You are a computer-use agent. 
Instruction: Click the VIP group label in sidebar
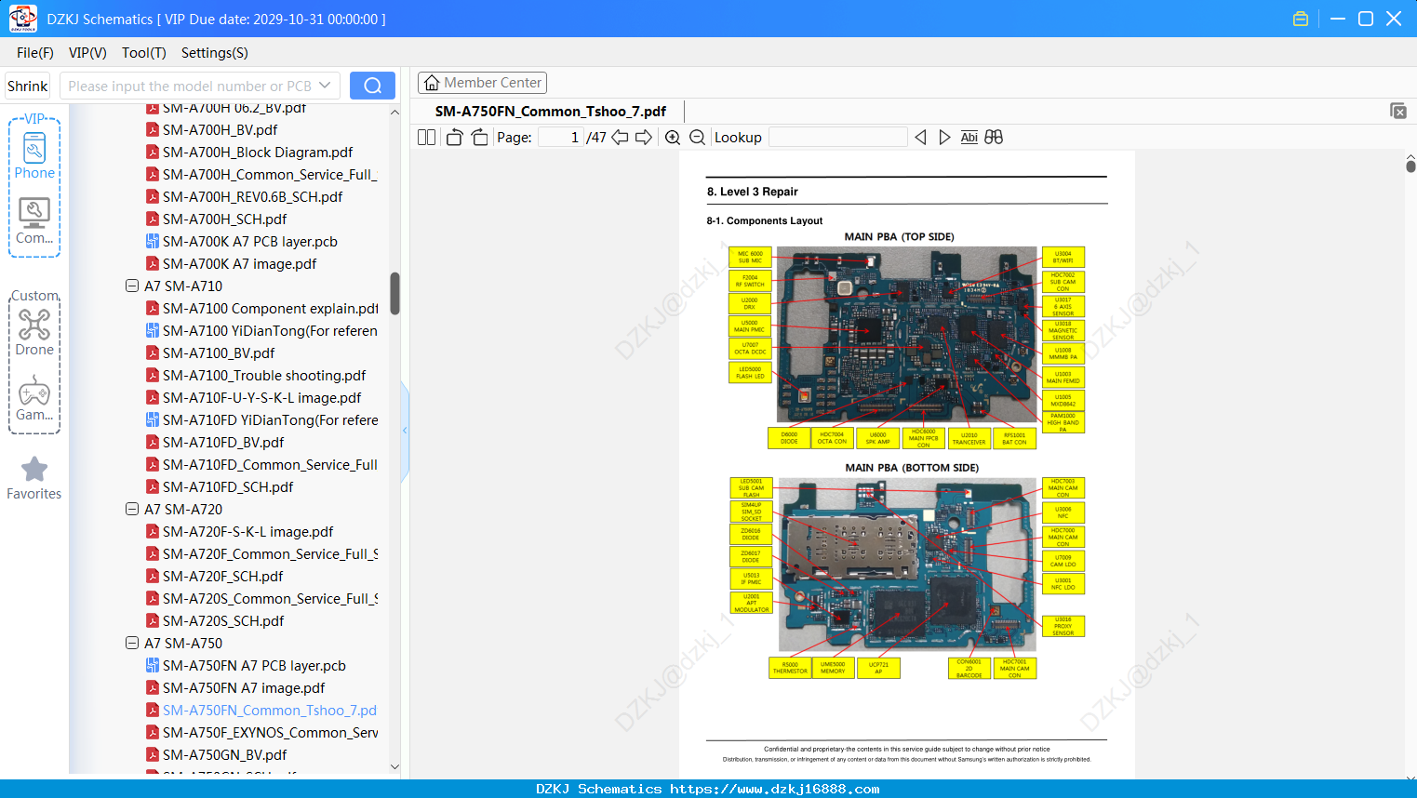point(34,119)
